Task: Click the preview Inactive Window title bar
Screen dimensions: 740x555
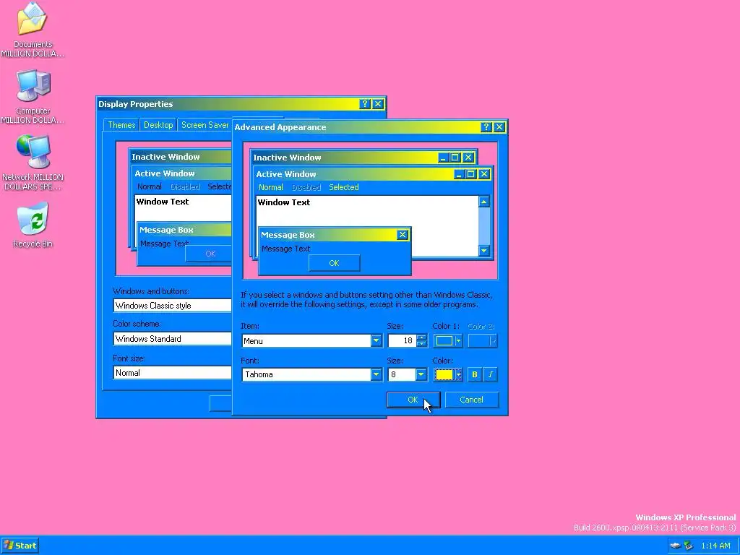Action: (x=345, y=157)
